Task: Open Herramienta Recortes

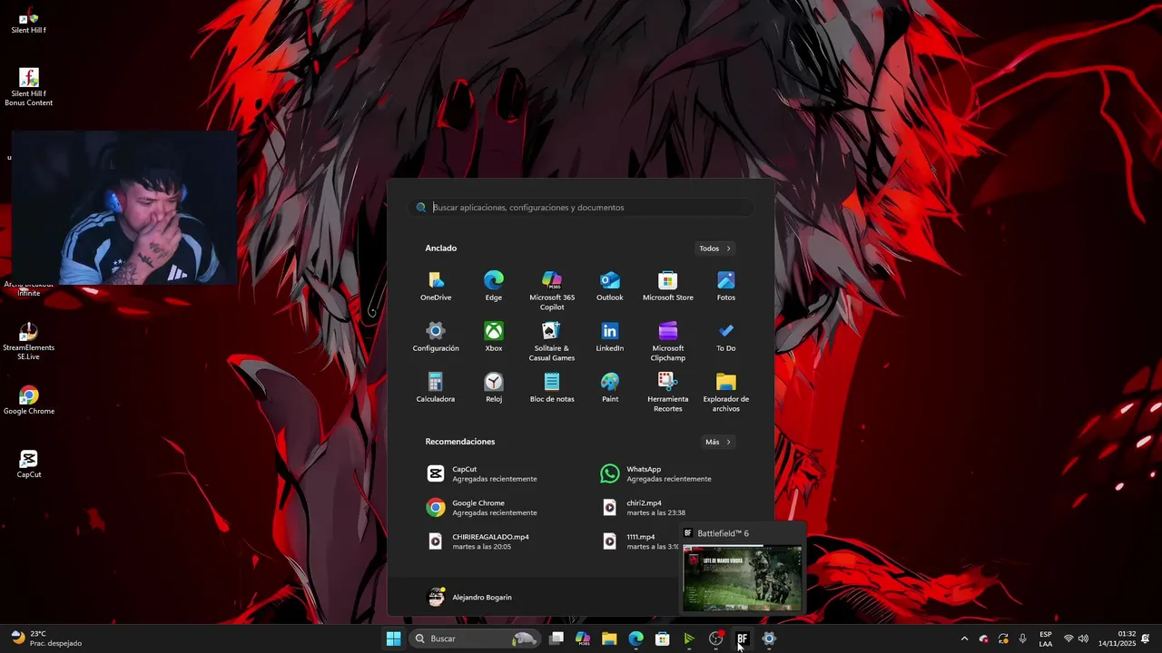Action: point(668,392)
